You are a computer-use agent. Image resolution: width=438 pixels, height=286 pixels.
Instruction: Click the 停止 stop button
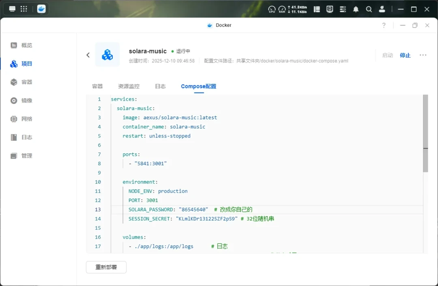405,55
